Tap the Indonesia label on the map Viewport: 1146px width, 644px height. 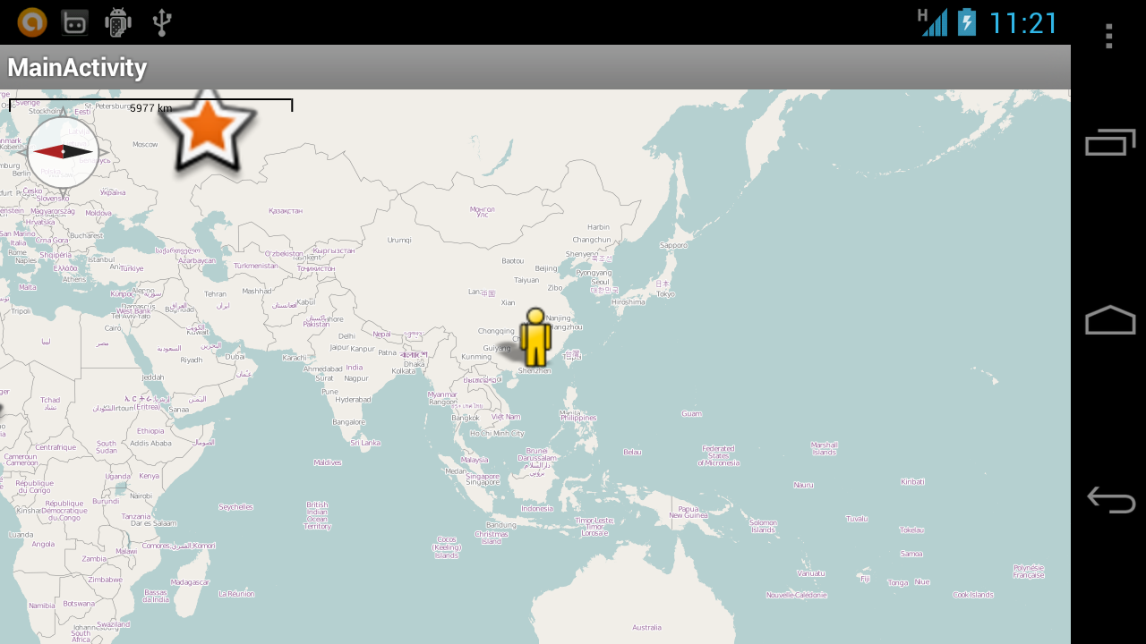click(x=537, y=506)
